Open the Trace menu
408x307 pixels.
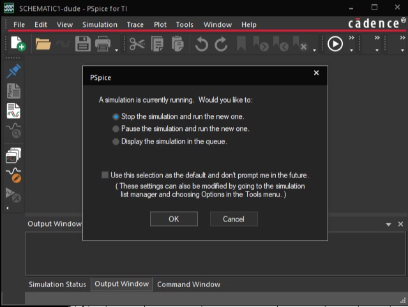[x=135, y=25]
